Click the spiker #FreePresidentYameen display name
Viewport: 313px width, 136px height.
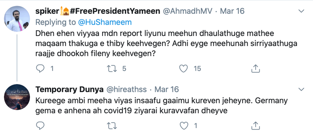[98, 12]
